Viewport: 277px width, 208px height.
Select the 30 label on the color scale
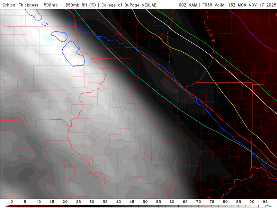coord(92,202)
